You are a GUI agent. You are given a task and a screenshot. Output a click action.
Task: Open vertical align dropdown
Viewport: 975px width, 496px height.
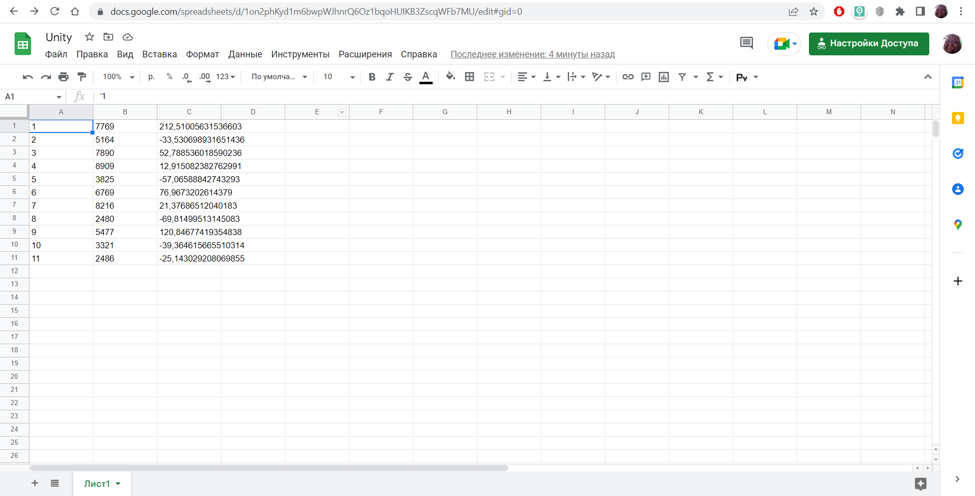pos(551,77)
